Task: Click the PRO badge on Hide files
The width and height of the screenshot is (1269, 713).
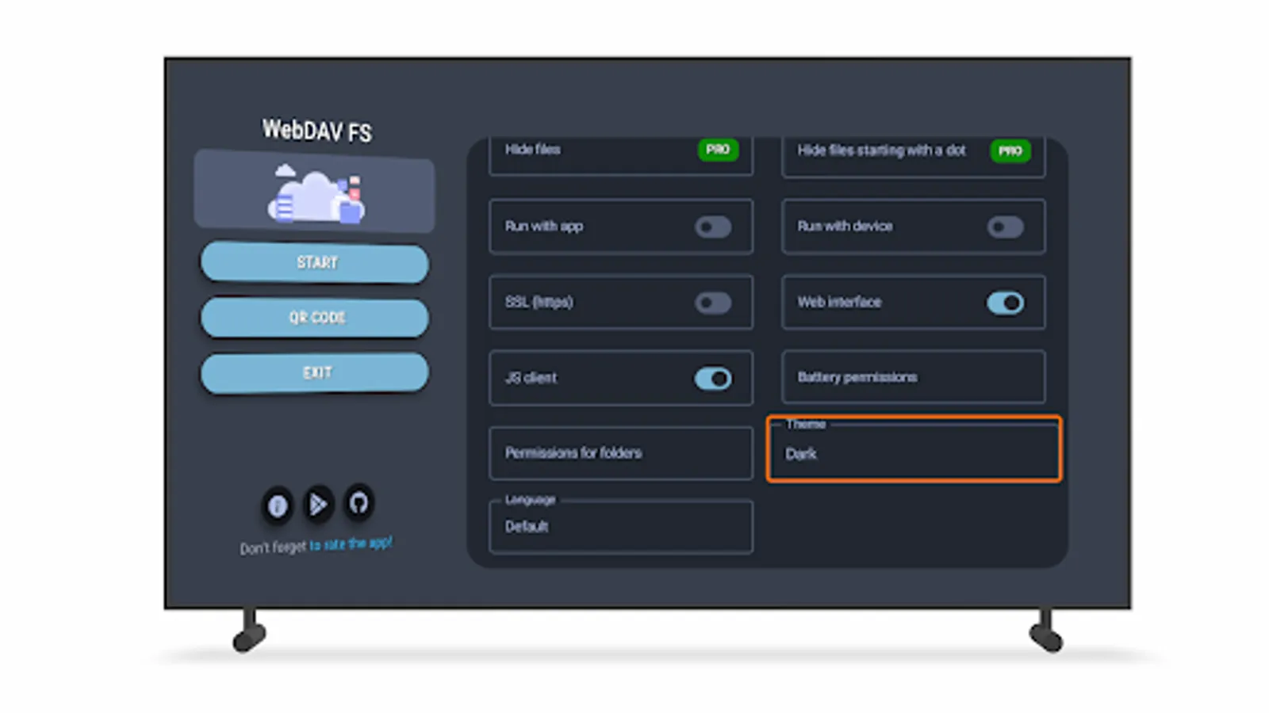Action: coord(717,151)
